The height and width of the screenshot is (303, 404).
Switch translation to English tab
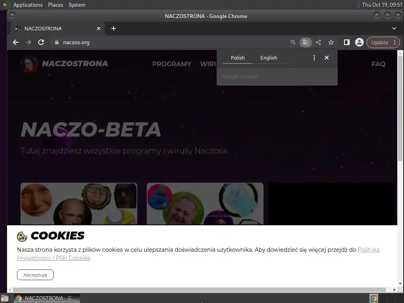tap(269, 58)
